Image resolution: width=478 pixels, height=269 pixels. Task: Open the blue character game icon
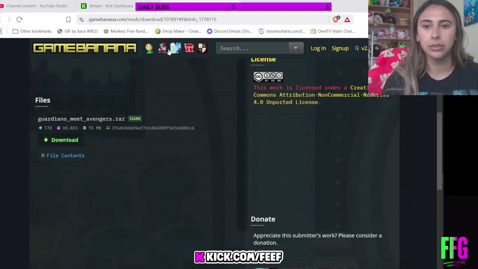point(176,48)
